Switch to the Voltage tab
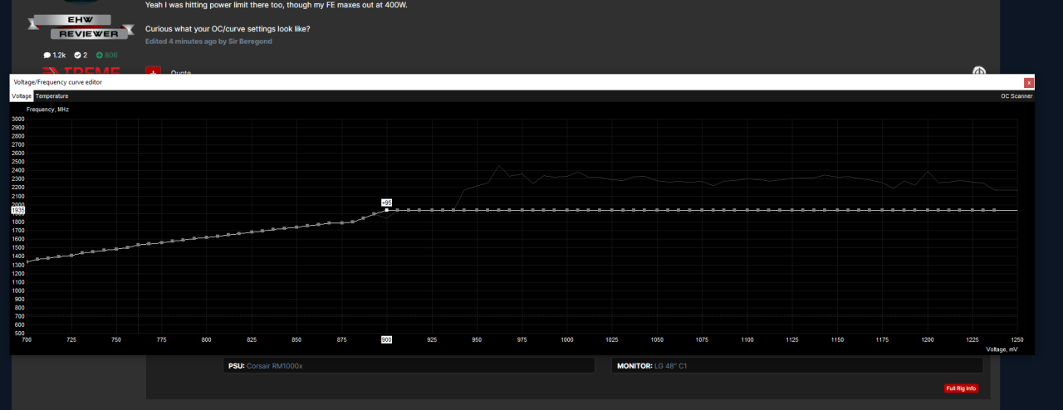 (21, 96)
